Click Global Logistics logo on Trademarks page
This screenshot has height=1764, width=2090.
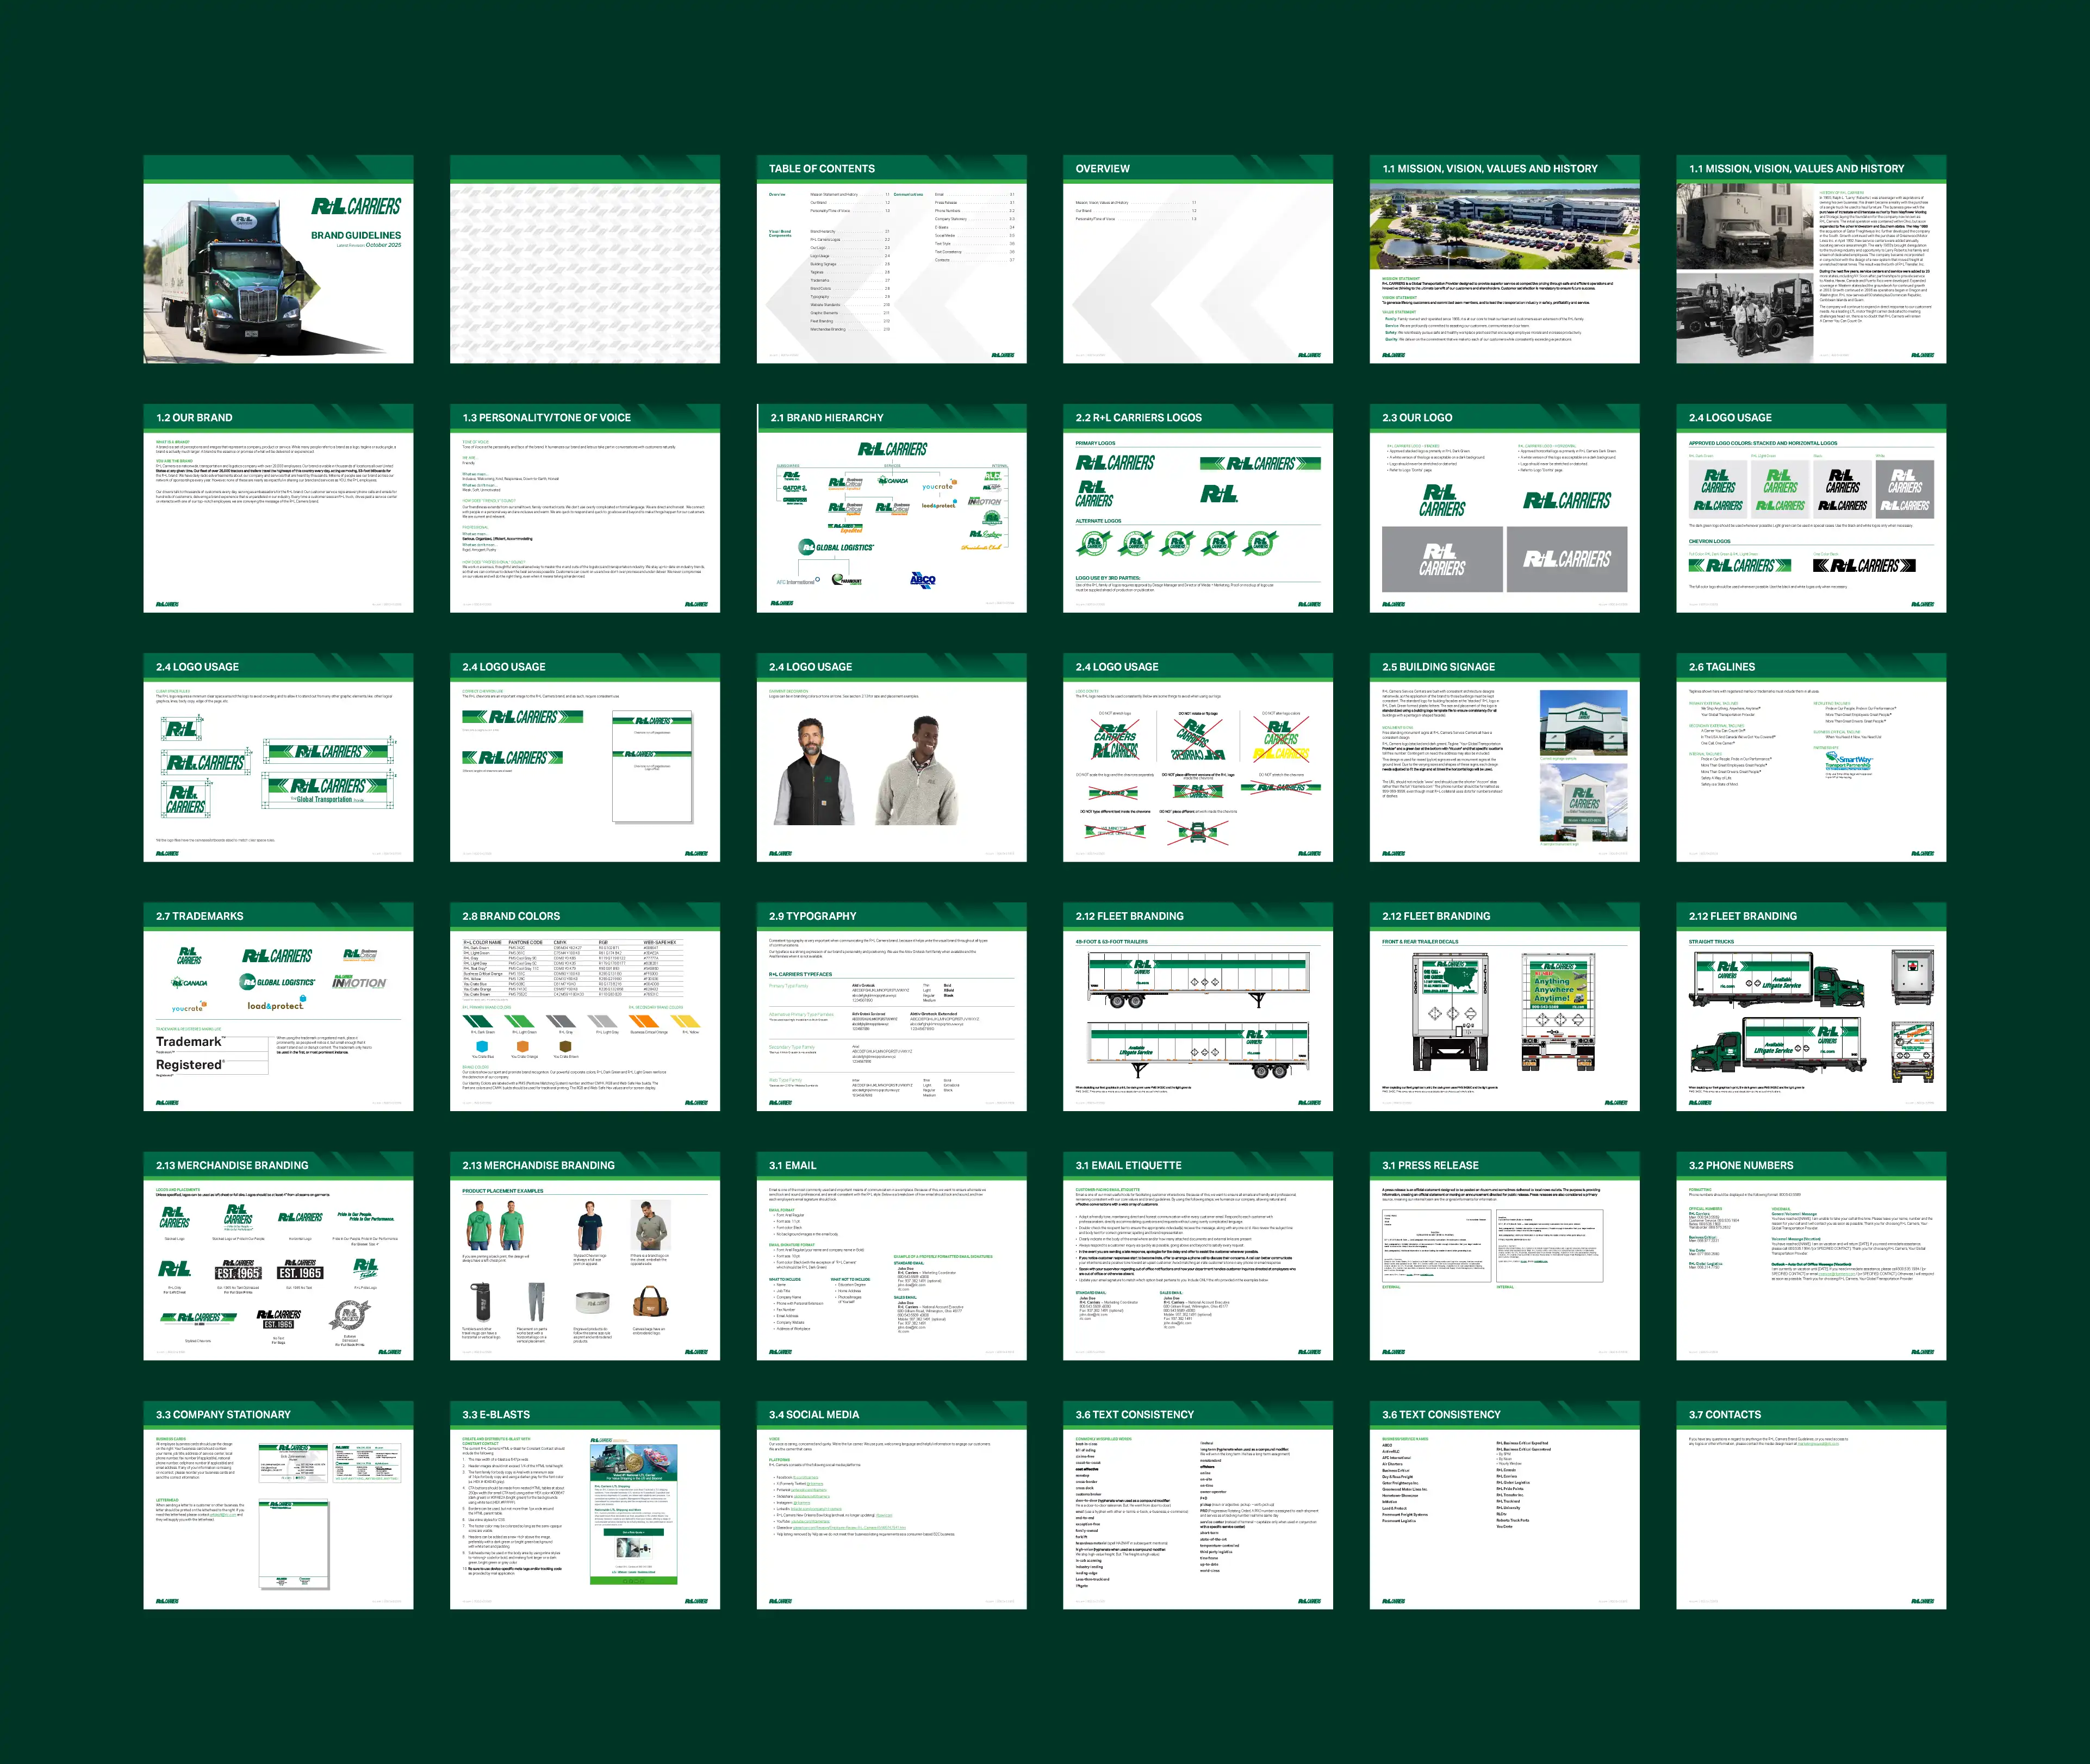[277, 982]
